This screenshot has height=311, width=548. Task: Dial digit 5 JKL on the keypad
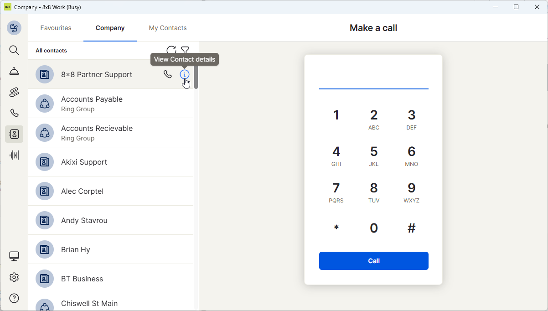pos(374,156)
